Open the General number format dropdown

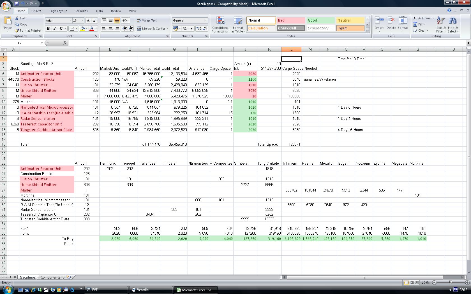206,20
